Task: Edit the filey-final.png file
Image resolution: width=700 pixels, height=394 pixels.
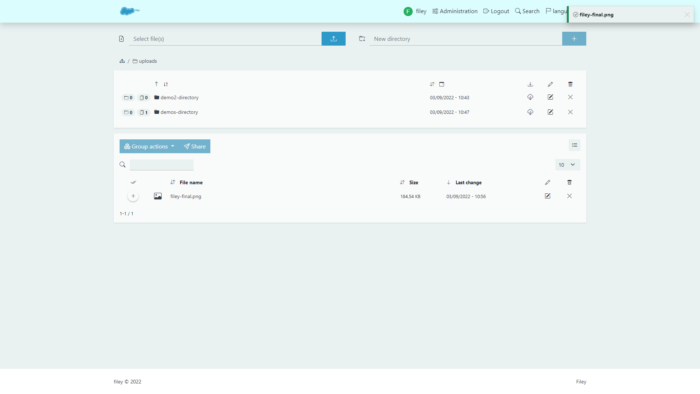Action: [547, 196]
